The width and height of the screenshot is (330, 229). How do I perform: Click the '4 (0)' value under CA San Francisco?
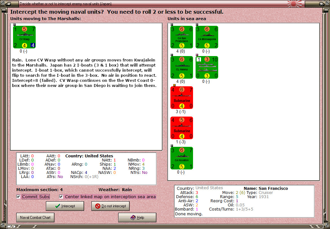point(181,51)
